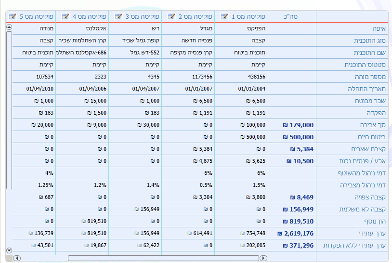The height and width of the screenshot is (263, 392).
Task: Click total value ₪ 10,500
Action: [x=300, y=161]
